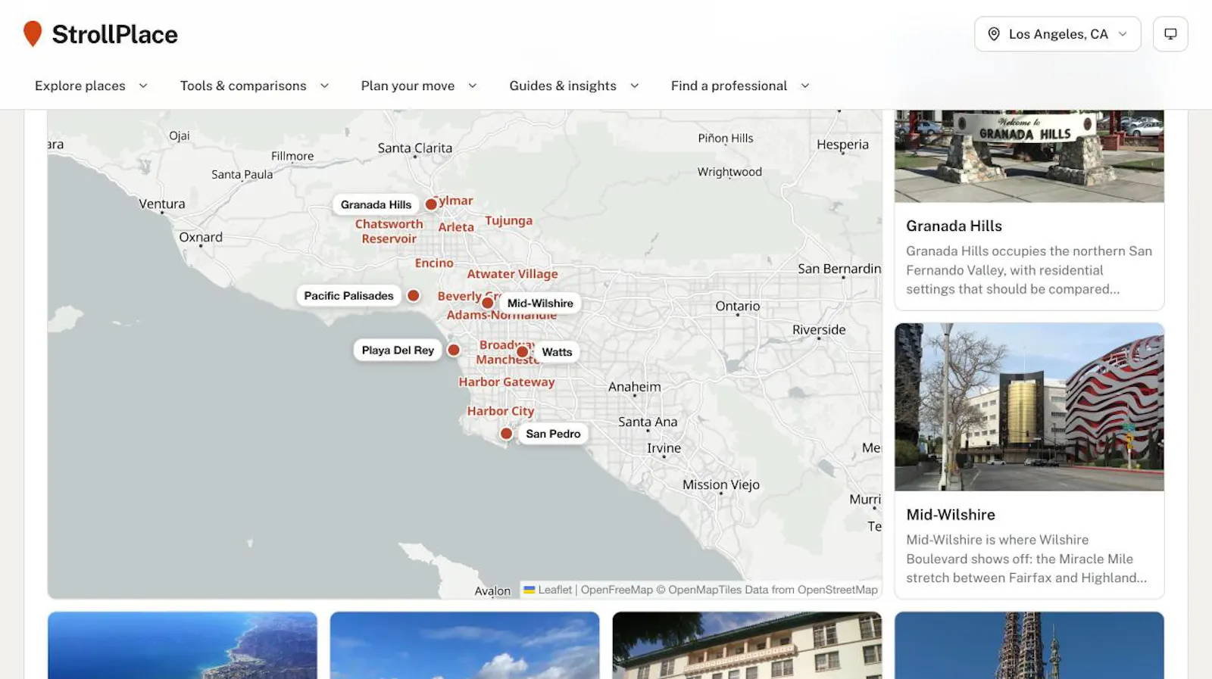
Task: Open the coastal aerial photo card
Action: click(x=183, y=646)
